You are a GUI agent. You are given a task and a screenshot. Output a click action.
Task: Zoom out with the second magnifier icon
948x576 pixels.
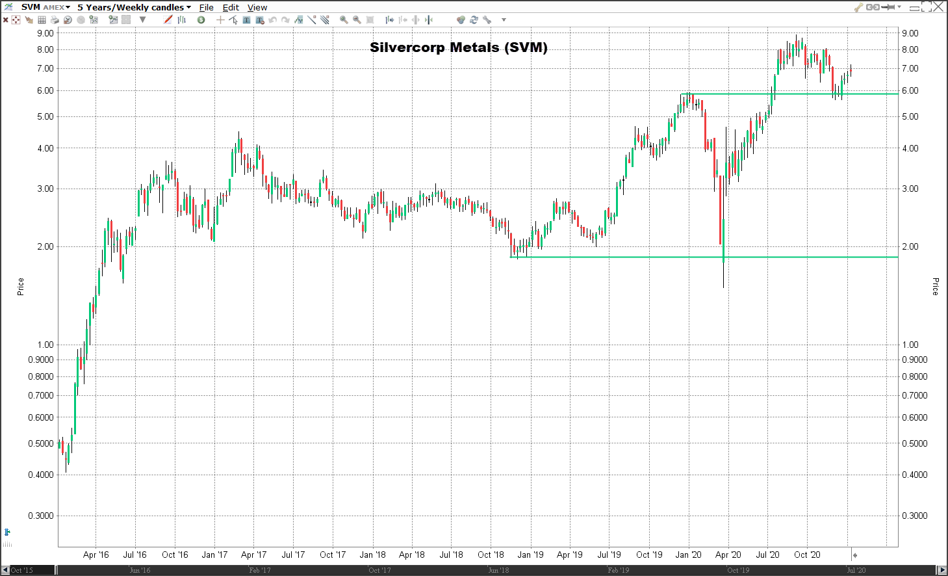[x=357, y=20]
